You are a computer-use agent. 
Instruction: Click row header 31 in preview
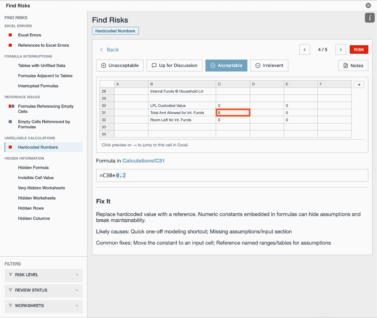point(107,112)
